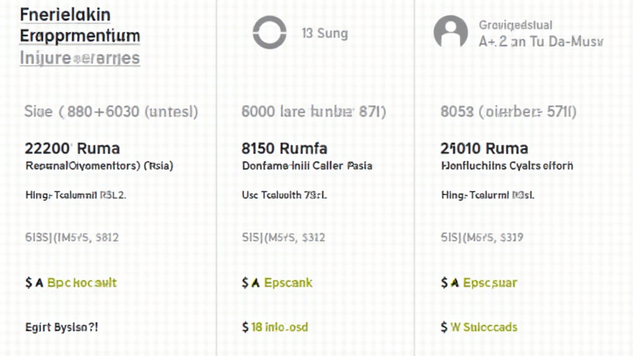Click Donfame inili Caller Pasia text
The width and height of the screenshot is (633, 356).
tap(307, 166)
